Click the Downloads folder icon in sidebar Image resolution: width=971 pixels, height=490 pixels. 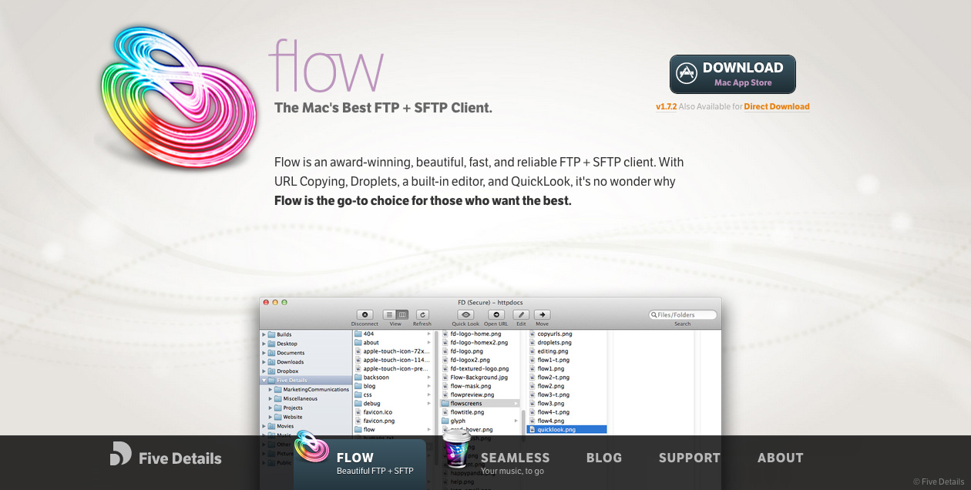[272, 362]
